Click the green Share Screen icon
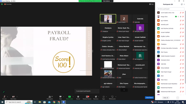Image resolution: width=186 pixels, height=104 pixels. coord(69,97)
